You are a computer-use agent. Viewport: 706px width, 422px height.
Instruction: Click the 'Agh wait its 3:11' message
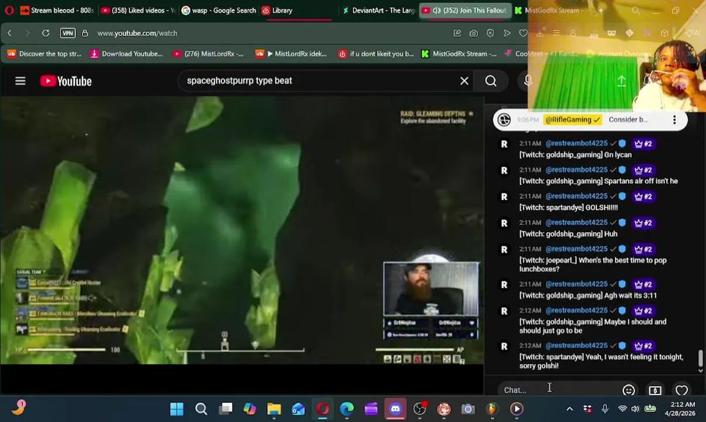tap(588, 295)
